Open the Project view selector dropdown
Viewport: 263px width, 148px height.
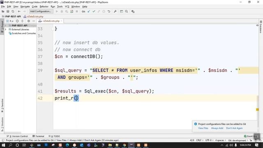click(x=10, y=21)
